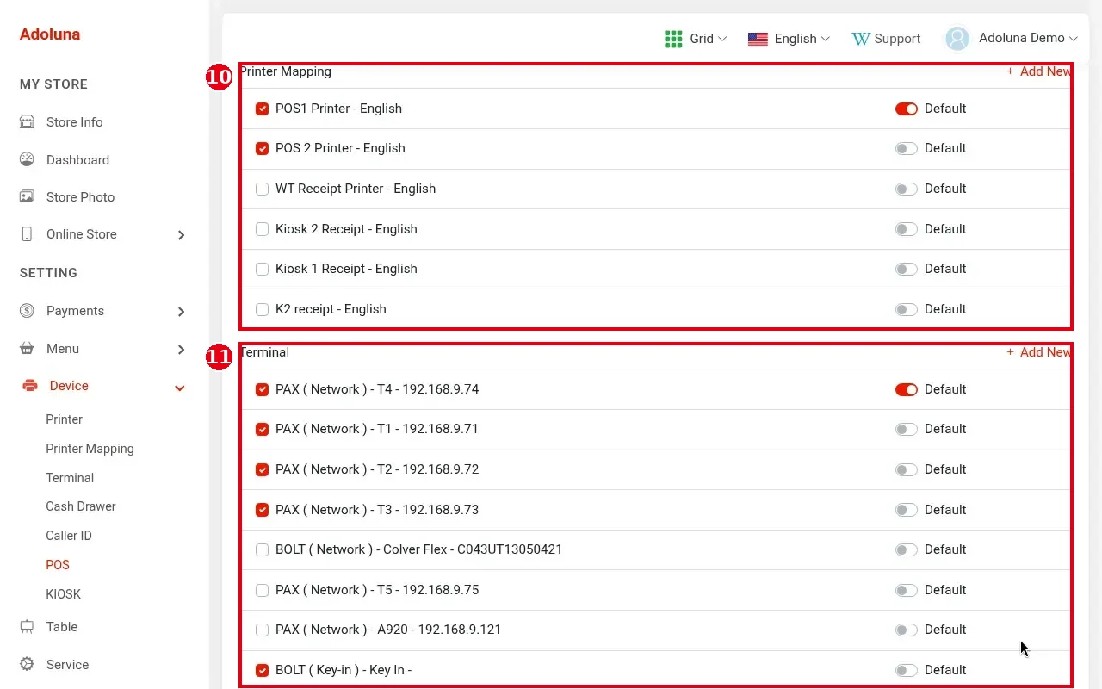This screenshot has width=1102, height=689.
Task: Click the Table icon in sidebar
Action: click(27, 627)
